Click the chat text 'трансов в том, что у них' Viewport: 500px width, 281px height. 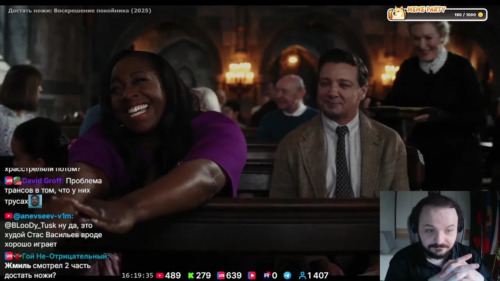(47, 190)
